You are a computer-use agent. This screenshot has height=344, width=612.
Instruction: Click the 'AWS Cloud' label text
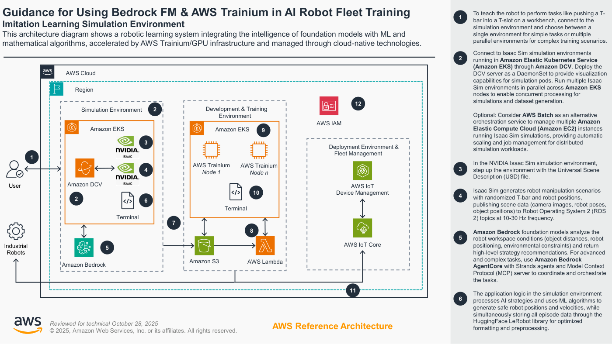80,73
